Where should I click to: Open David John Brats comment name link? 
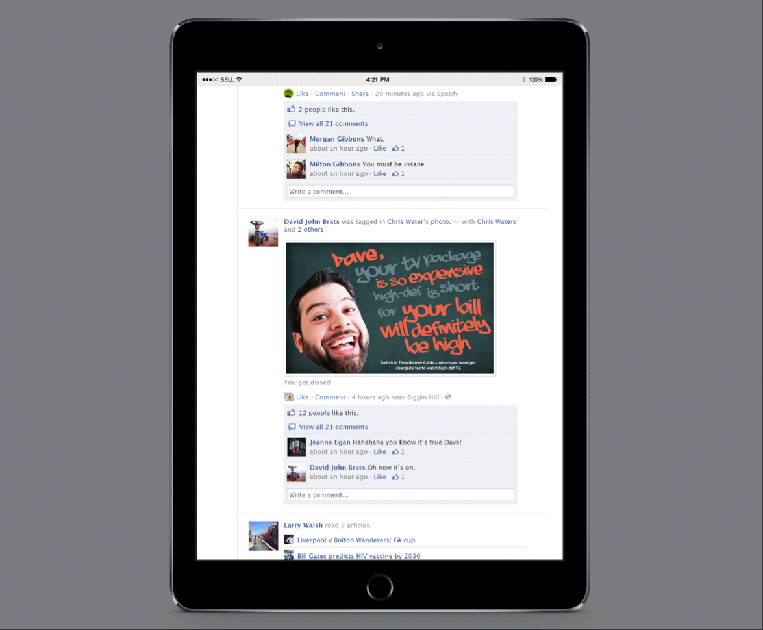point(337,468)
